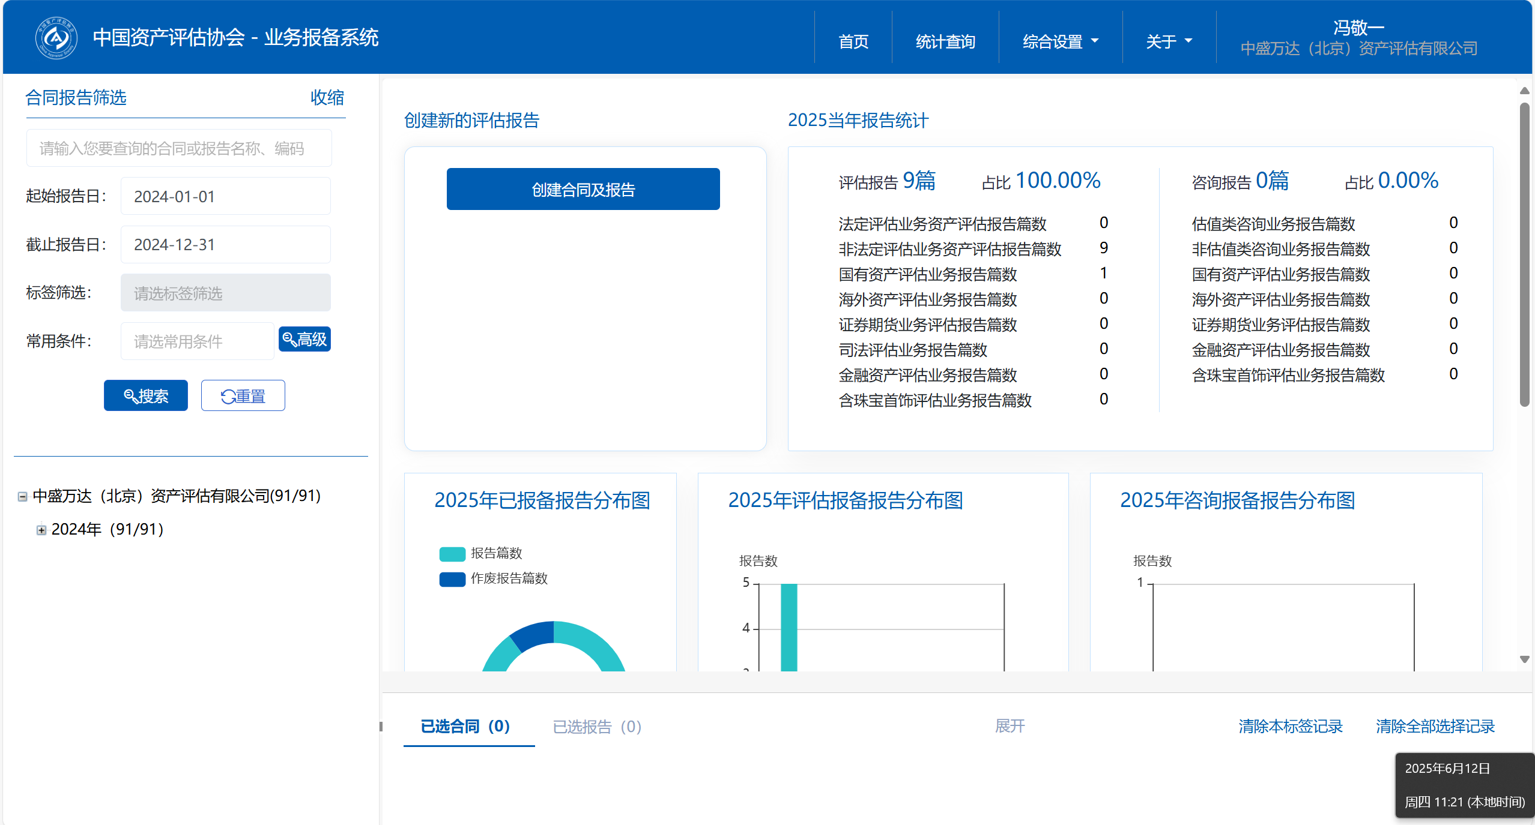The width and height of the screenshot is (1535, 825).
Task: Click the scroll down arrow icon
Action: click(x=1524, y=659)
